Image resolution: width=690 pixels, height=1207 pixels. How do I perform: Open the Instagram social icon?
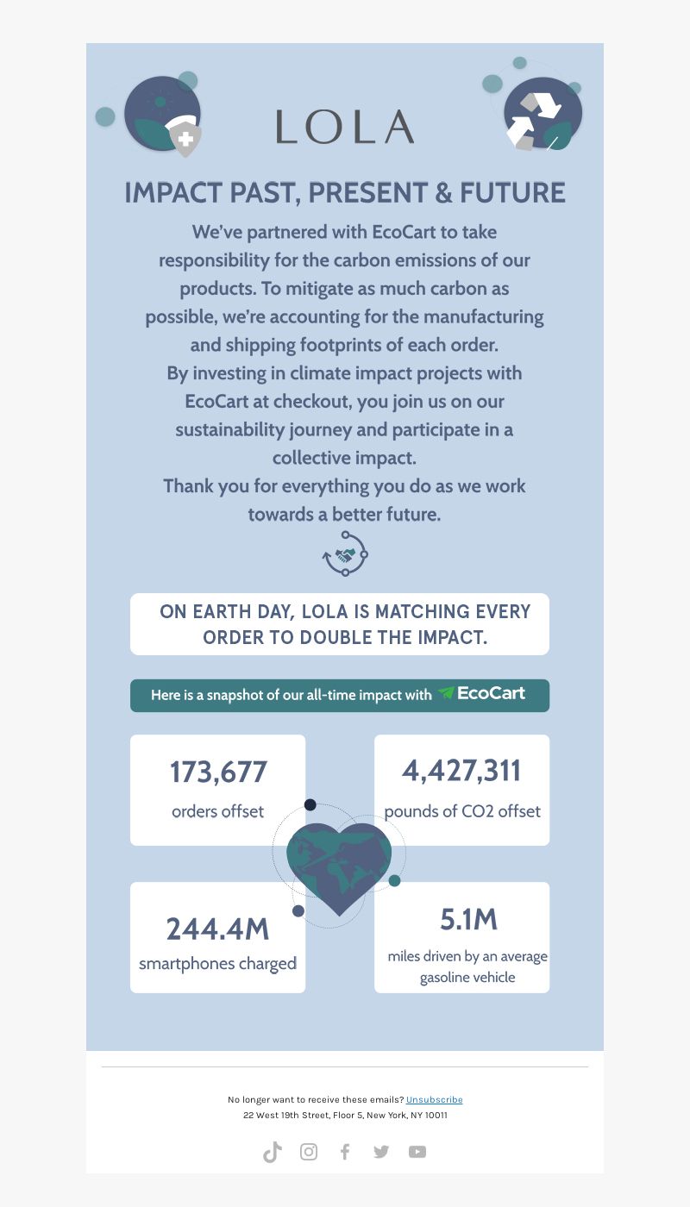[309, 1152]
